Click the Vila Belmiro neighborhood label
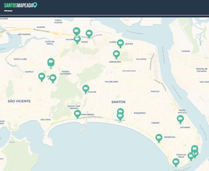209x171 pixels. click(x=111, y=82)
